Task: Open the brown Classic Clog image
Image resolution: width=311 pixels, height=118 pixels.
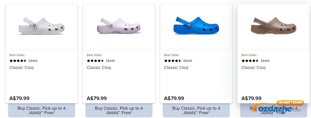Action: [x=274, y=26]
